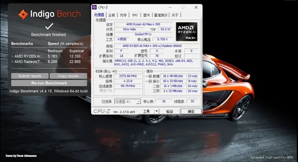This screenshot has width=298, height=162.
Task: Click the Supercar score 12.350
Action: [x=75, y=56]
